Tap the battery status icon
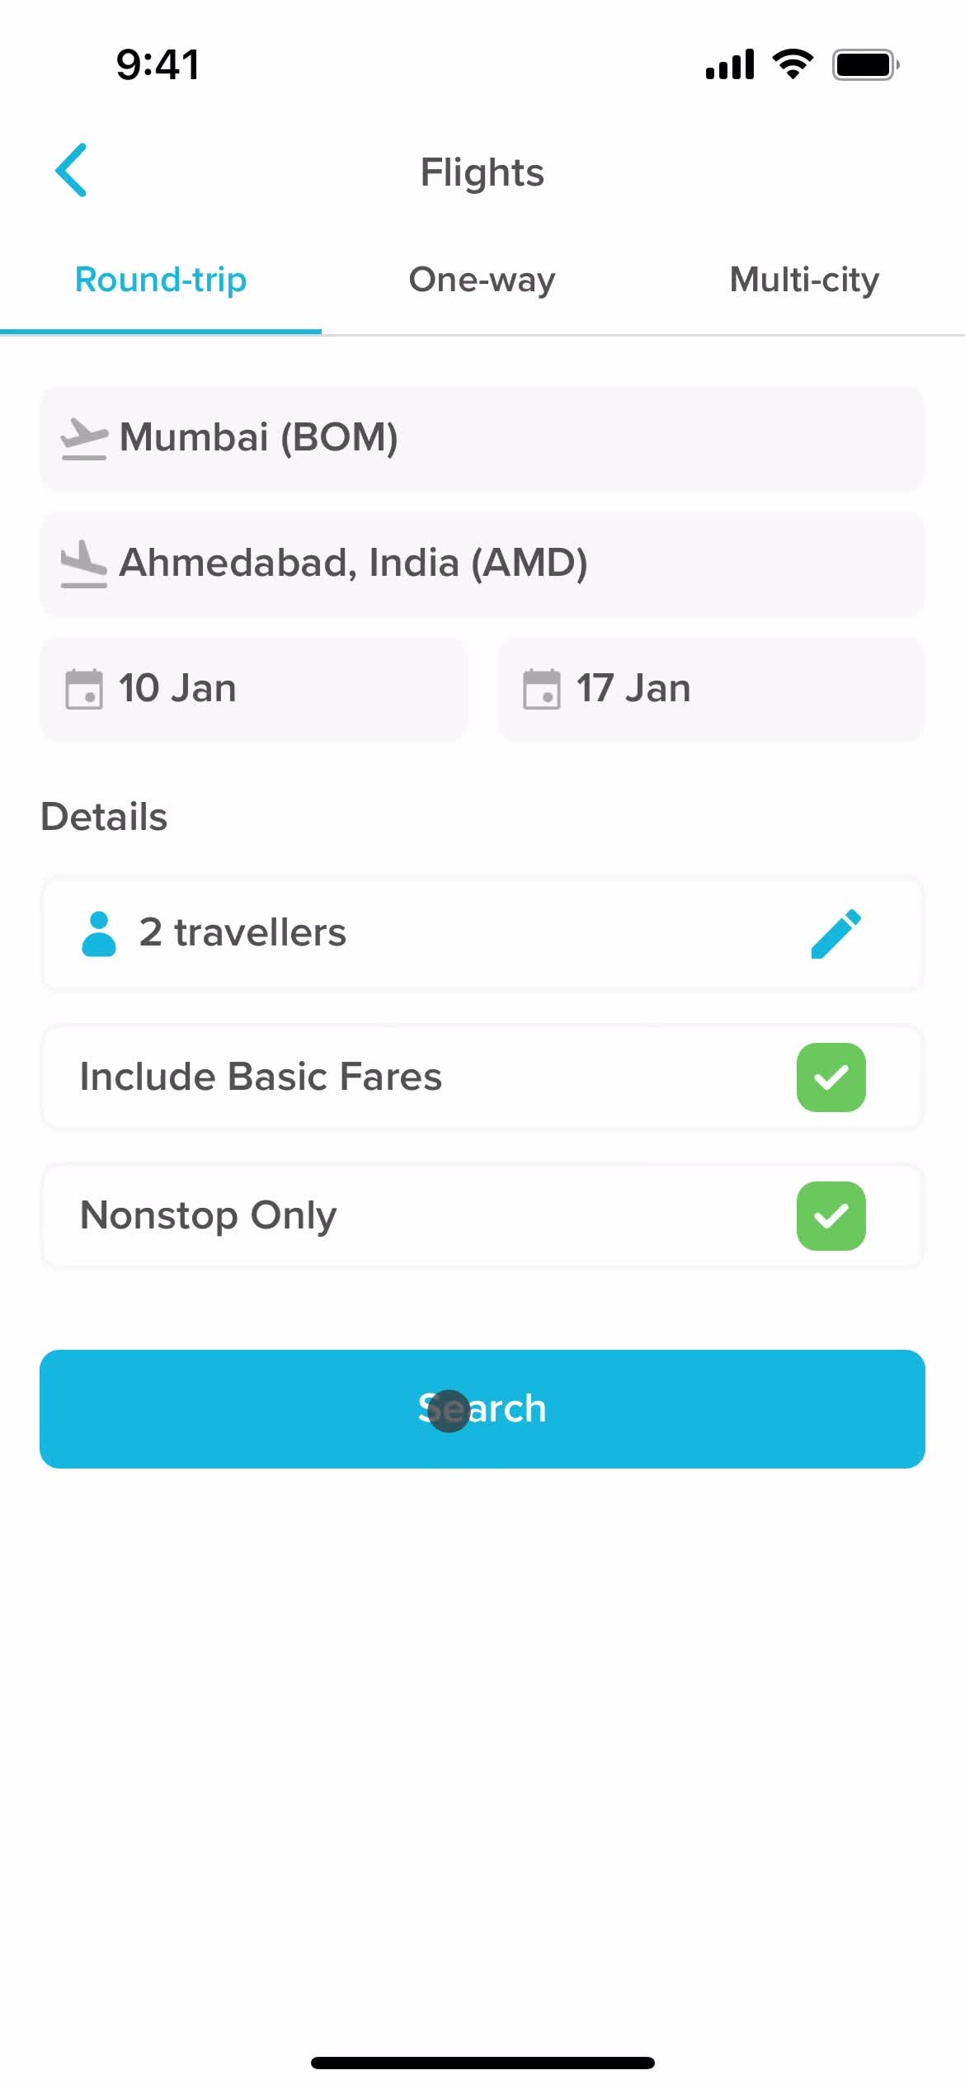Screen dimensions: 965x2089 (x=865, y=64)
